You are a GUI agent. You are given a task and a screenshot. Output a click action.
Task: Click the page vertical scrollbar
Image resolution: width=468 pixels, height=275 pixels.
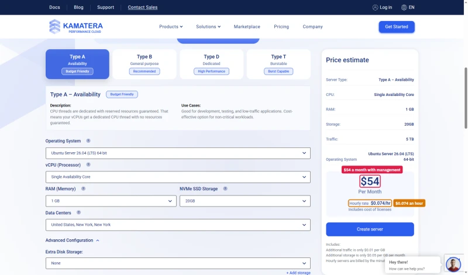(466, 98)
